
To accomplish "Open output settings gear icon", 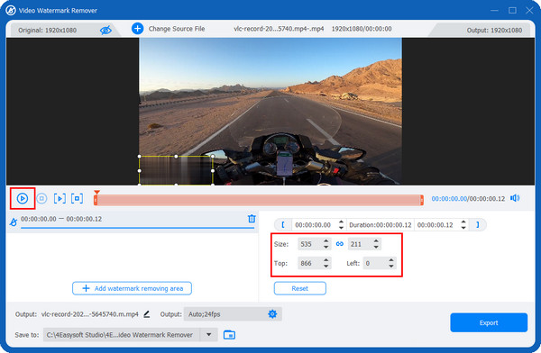I will 272,314.
